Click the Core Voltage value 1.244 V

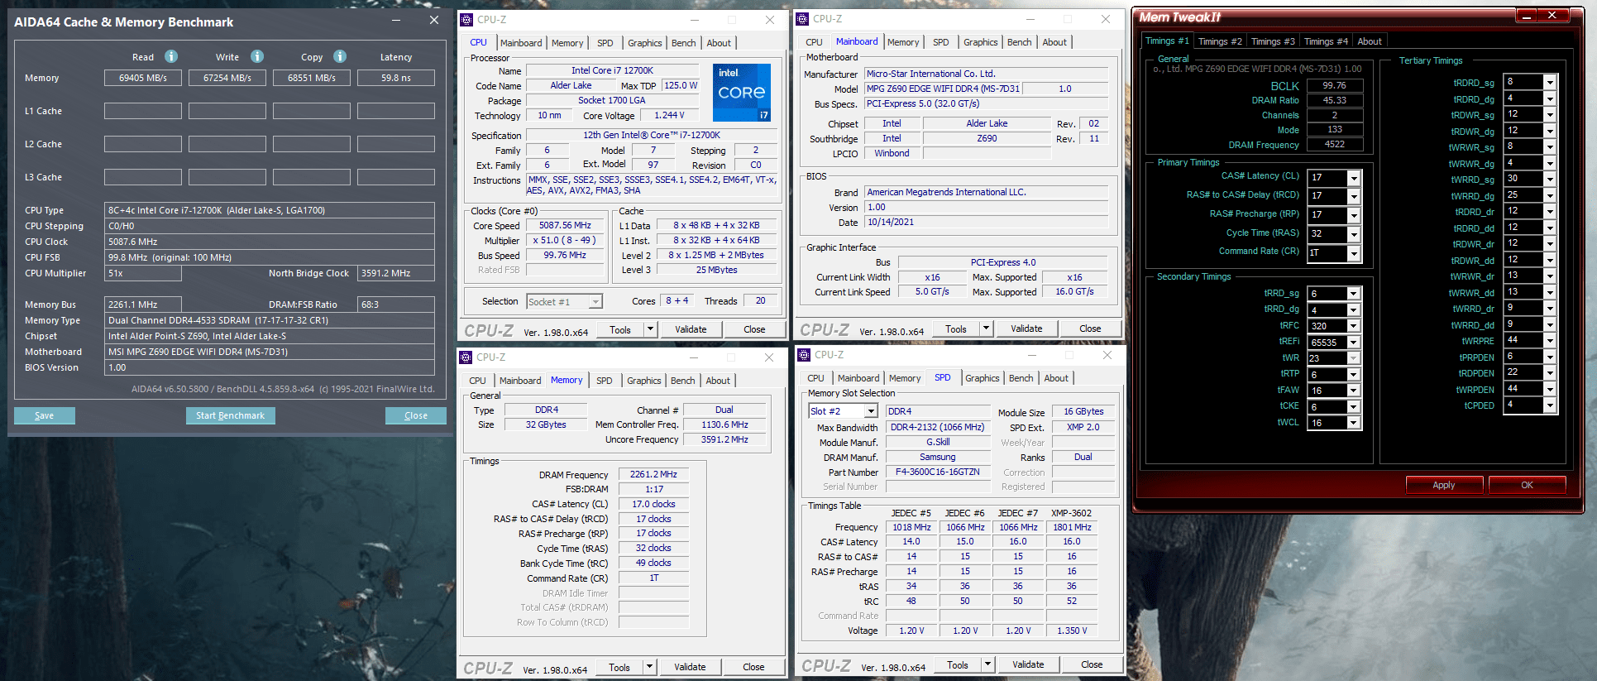point(669,115)
